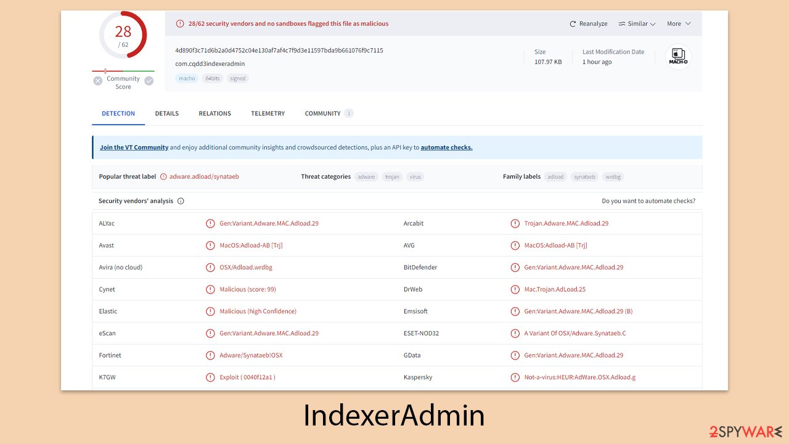Open the More dropdown
Viewport: 789px width, 444px height.
pos(678,23)
